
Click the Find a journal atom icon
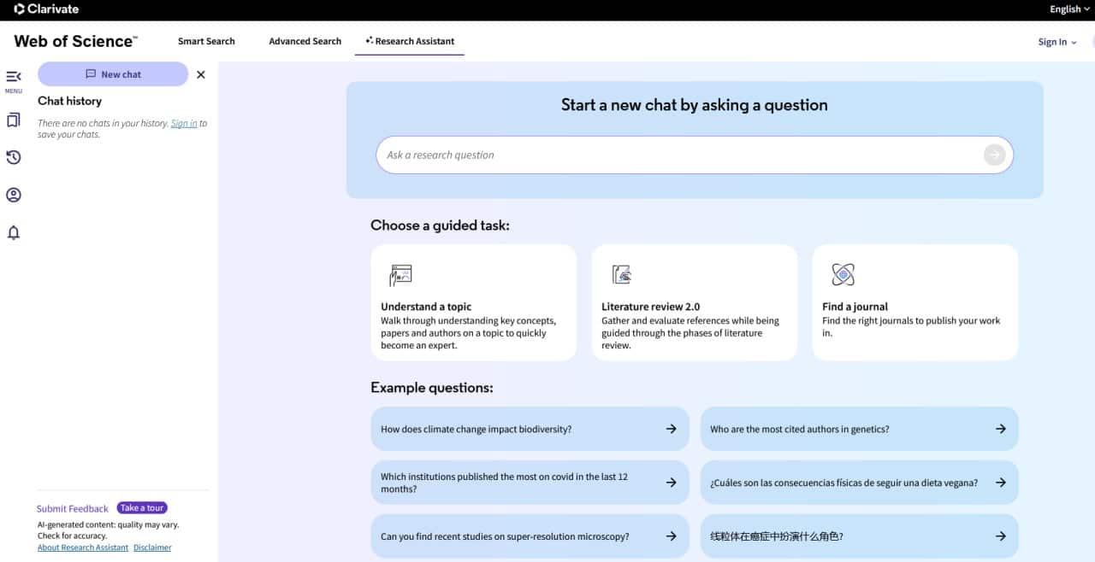[x=843, y=274]
